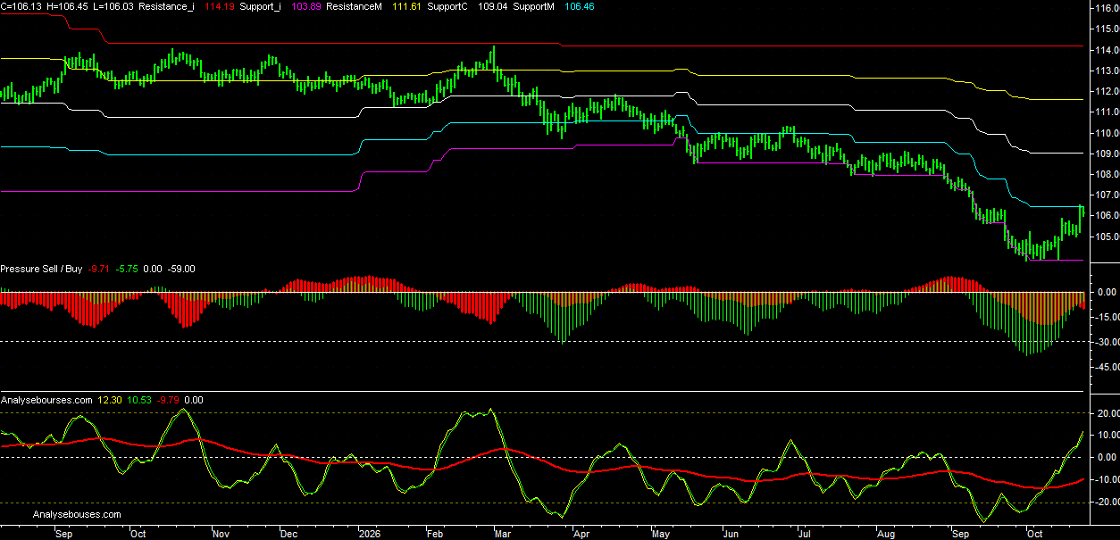Image resolution: width=1120 pixels, height=540 pixels.
Task: Click the close value C=106.13
Action: [20, 6]
